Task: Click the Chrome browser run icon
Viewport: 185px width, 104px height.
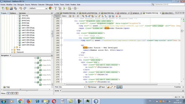Action: [x=50, y=8]
